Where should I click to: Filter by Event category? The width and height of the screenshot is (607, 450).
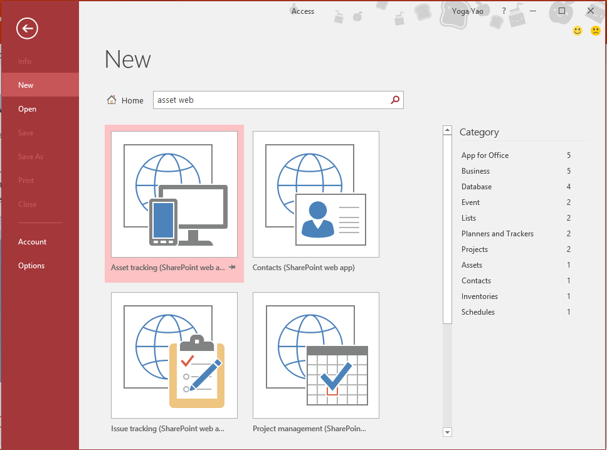tap(516, 202)
